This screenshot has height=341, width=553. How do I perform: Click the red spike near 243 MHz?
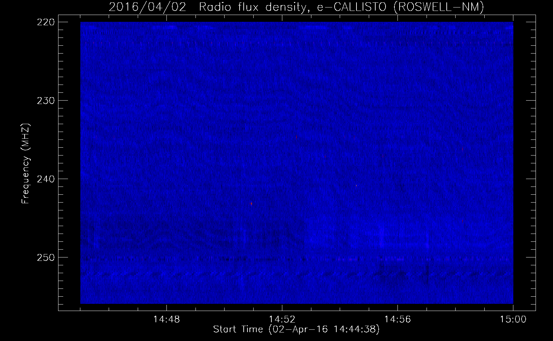[252, 204]
